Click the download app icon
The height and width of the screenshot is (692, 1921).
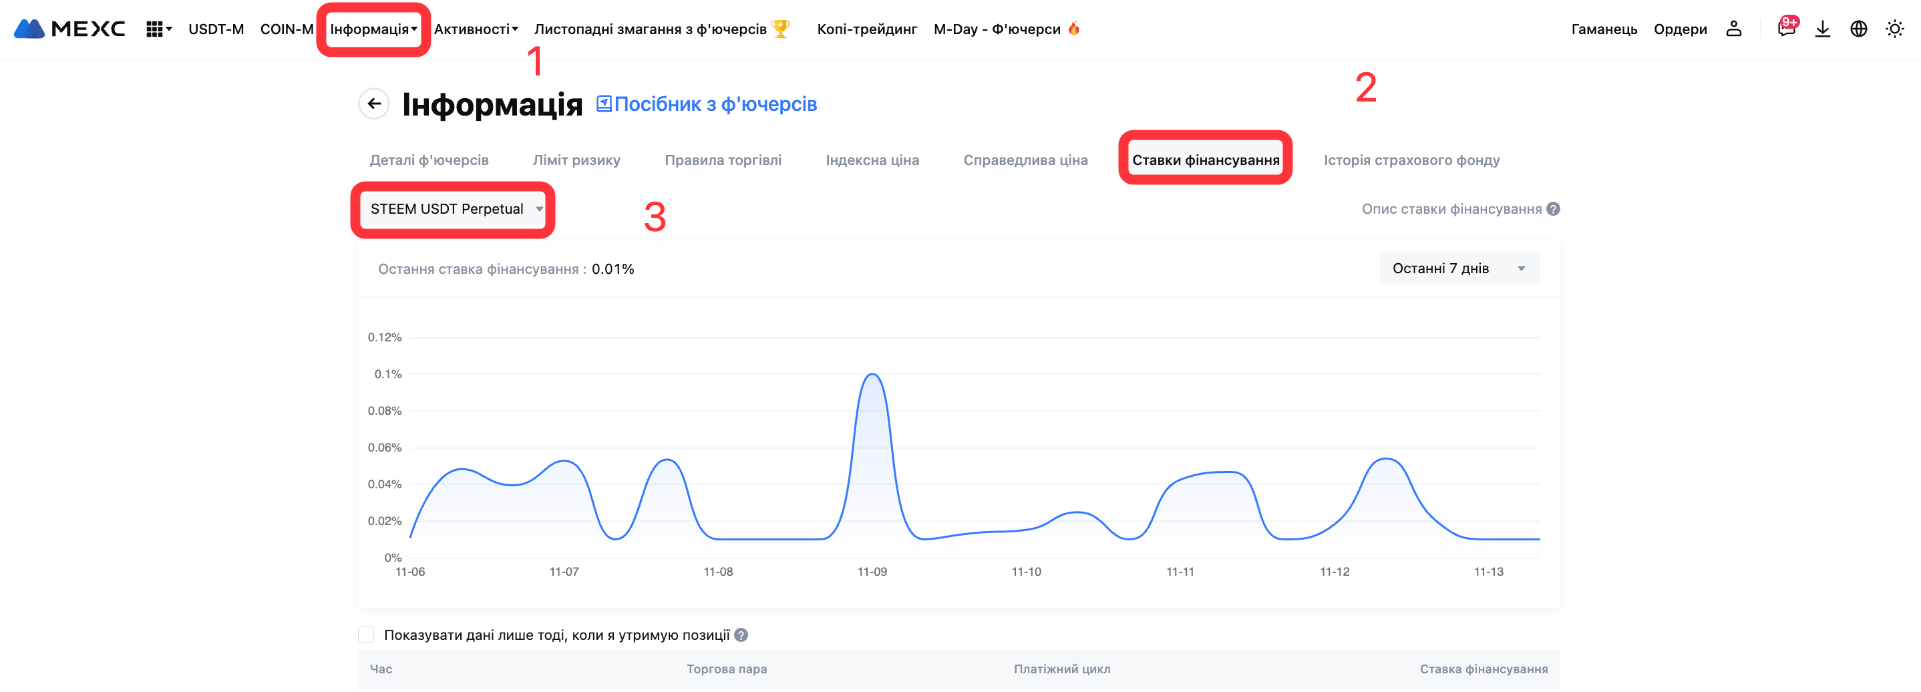pos(1822,29)
